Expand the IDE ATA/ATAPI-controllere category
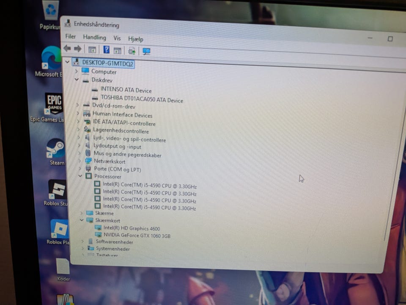Image resolution: width=406 pixels, height=305 pixels. tap(78, 121)
